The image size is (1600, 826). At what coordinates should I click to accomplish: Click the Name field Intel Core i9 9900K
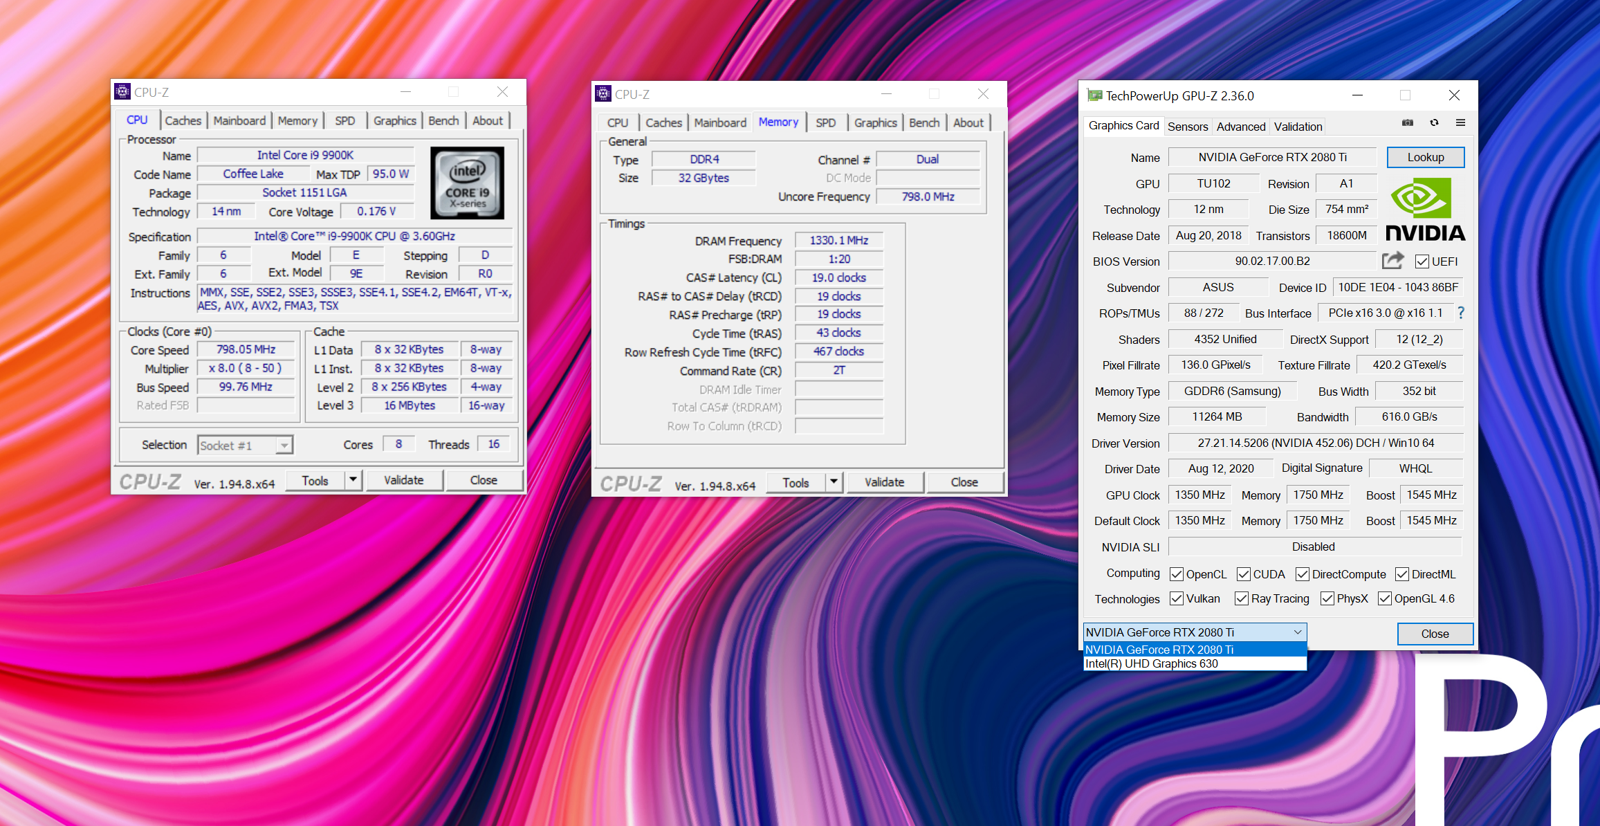[305, 155]
